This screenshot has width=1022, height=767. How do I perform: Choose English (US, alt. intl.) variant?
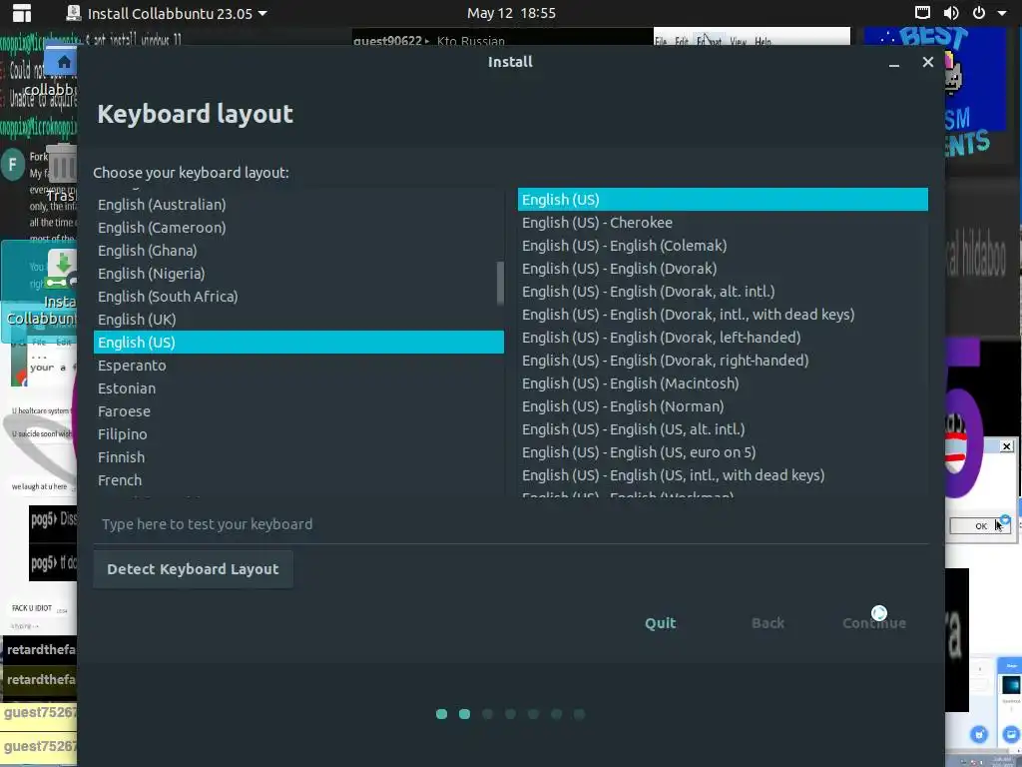723,429
